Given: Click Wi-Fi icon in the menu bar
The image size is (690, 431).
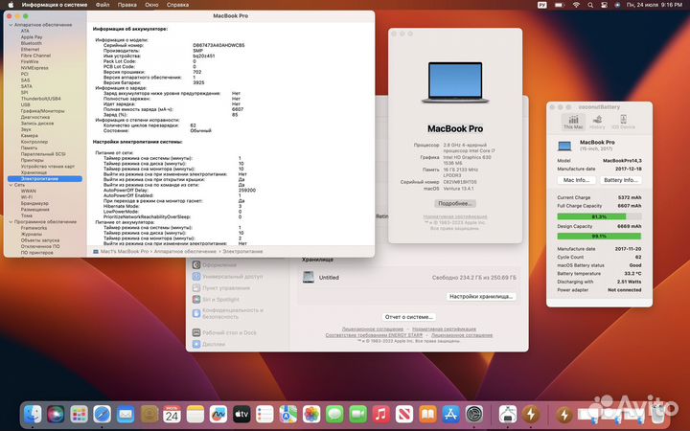Looking at the screenshot, I should pyautogui.click(x=576, y=5).
